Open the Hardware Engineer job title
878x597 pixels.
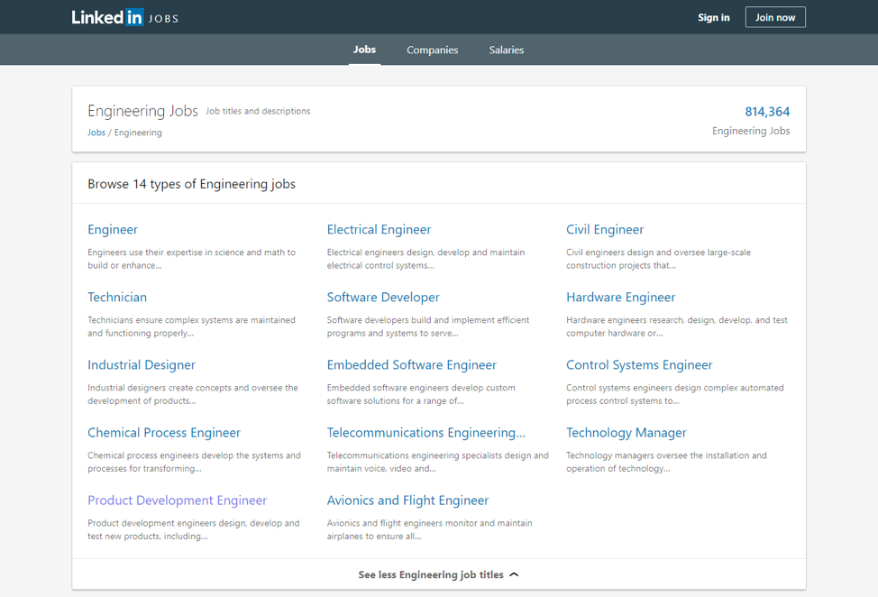pyautogui.click(x=620, y=297)
